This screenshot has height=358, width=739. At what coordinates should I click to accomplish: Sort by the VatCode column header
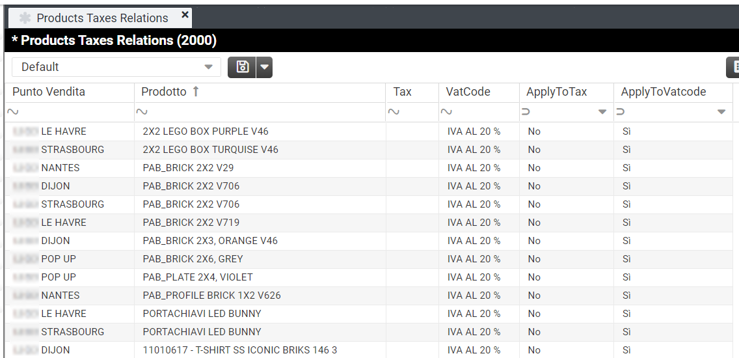click(468, 92)
